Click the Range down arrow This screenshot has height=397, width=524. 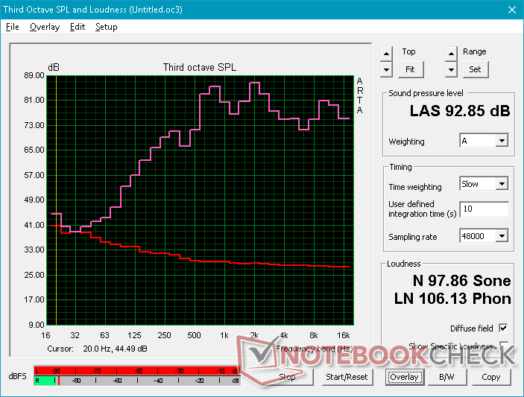pyautogui.click(x=451, y=70)
